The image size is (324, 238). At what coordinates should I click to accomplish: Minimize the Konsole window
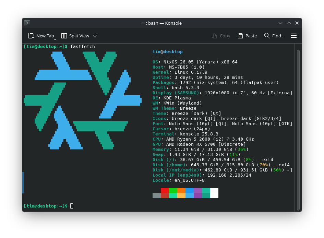[280, 23]
